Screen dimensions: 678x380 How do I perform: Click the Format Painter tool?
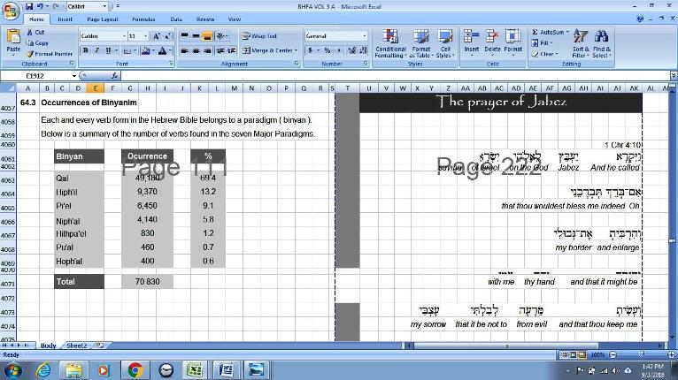click(x=50, y=54)
